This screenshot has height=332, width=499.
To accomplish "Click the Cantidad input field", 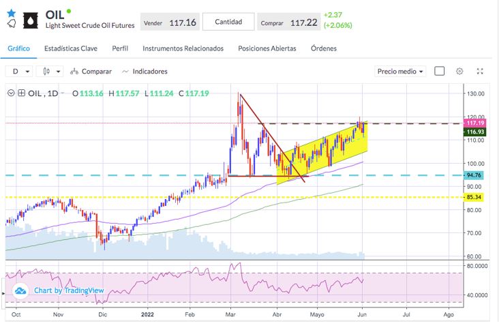I will tap(228, 22).
